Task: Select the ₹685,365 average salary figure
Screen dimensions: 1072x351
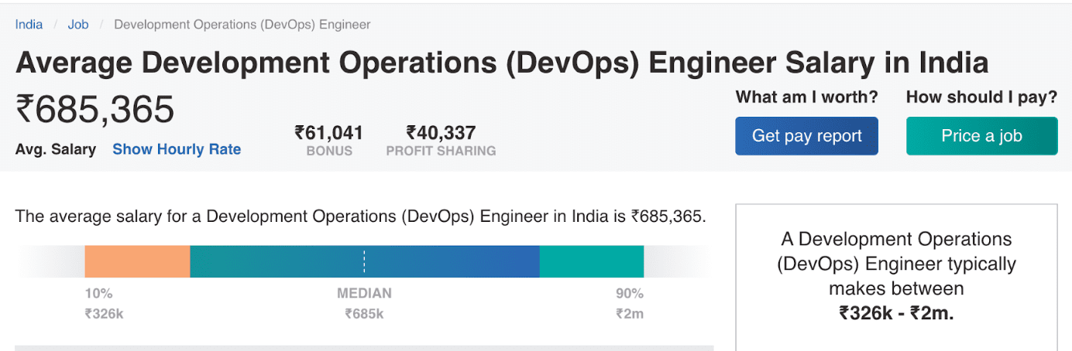Action: point(95,110)
